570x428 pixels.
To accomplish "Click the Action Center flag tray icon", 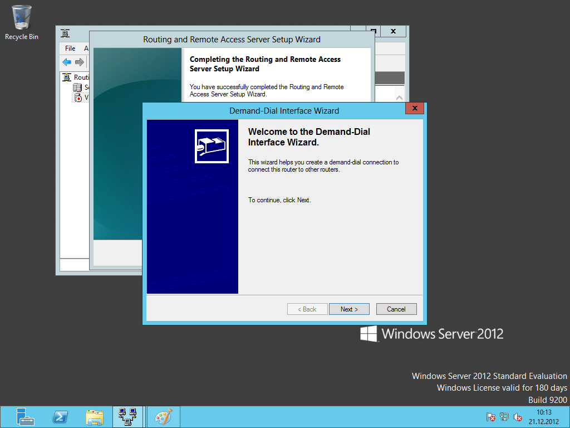I will 490,417.
